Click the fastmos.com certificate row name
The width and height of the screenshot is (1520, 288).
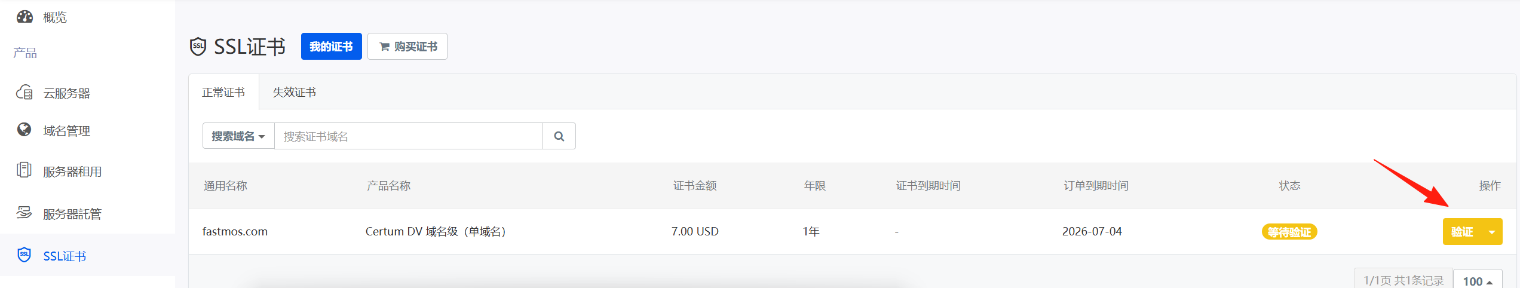click(x=235, y=232)
